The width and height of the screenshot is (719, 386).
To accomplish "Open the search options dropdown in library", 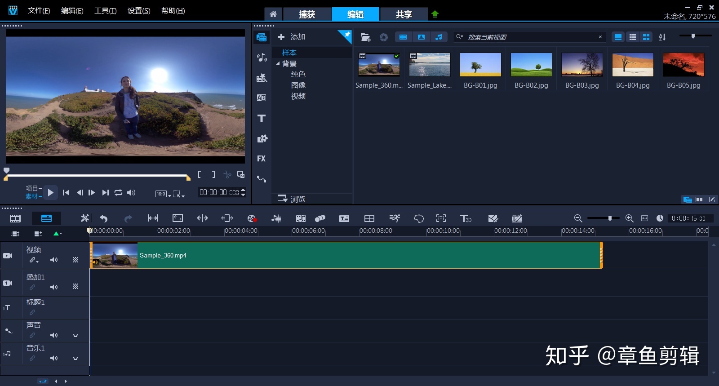I will 460,37.
